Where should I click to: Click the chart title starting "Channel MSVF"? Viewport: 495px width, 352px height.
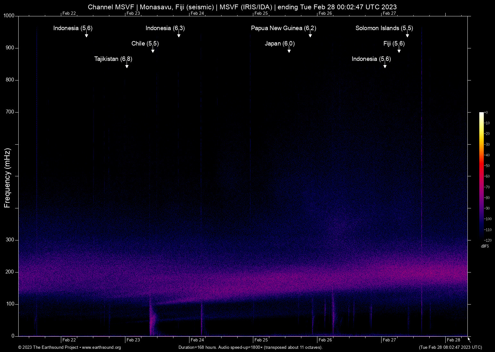pyautogui.click(x=242, y=7)
